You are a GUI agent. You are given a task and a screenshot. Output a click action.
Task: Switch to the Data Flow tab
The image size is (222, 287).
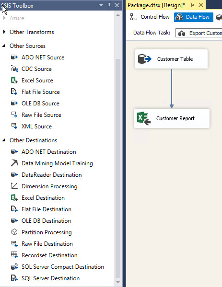point(194,17)
